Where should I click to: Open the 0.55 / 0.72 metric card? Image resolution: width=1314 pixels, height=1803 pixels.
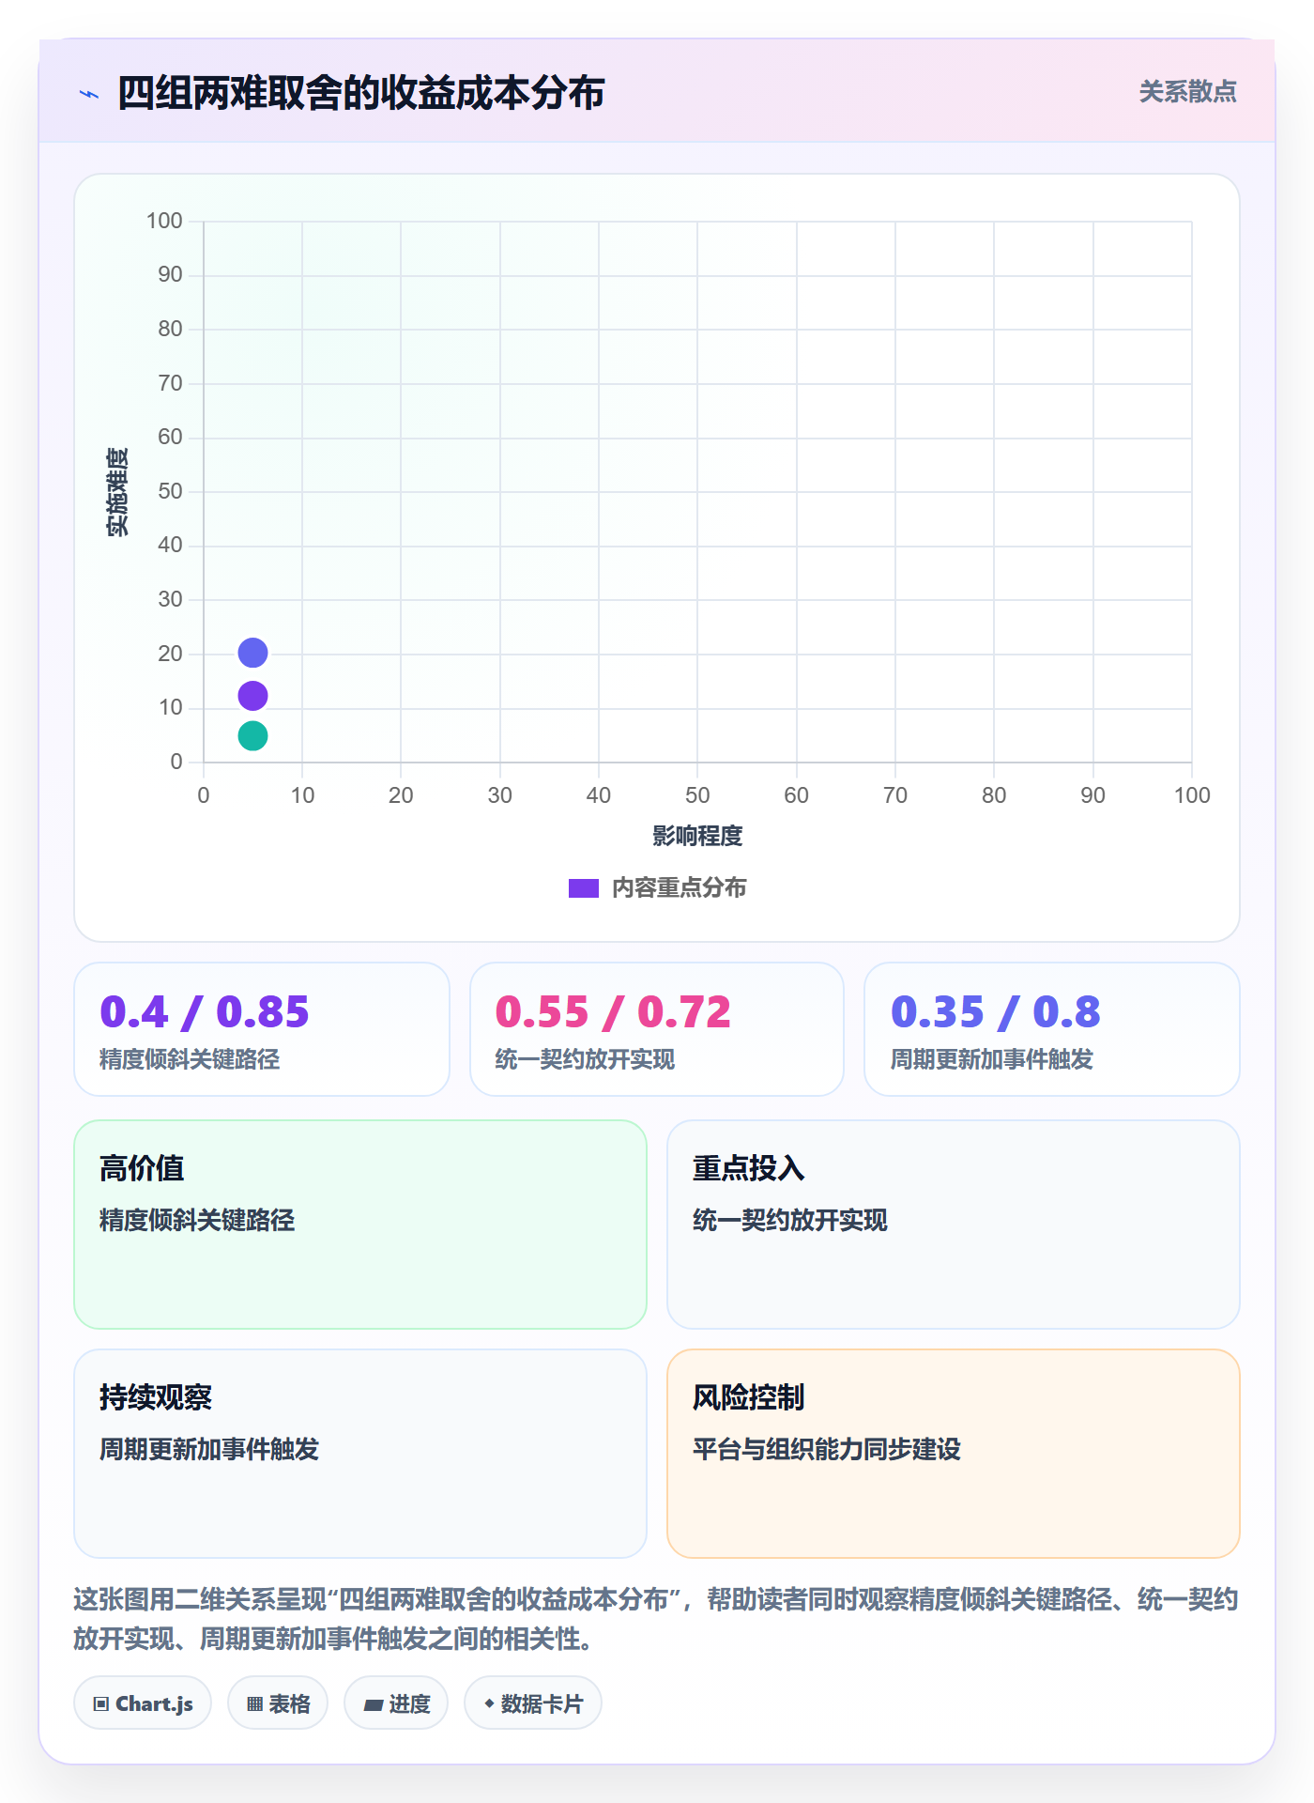pos(657,1029)
